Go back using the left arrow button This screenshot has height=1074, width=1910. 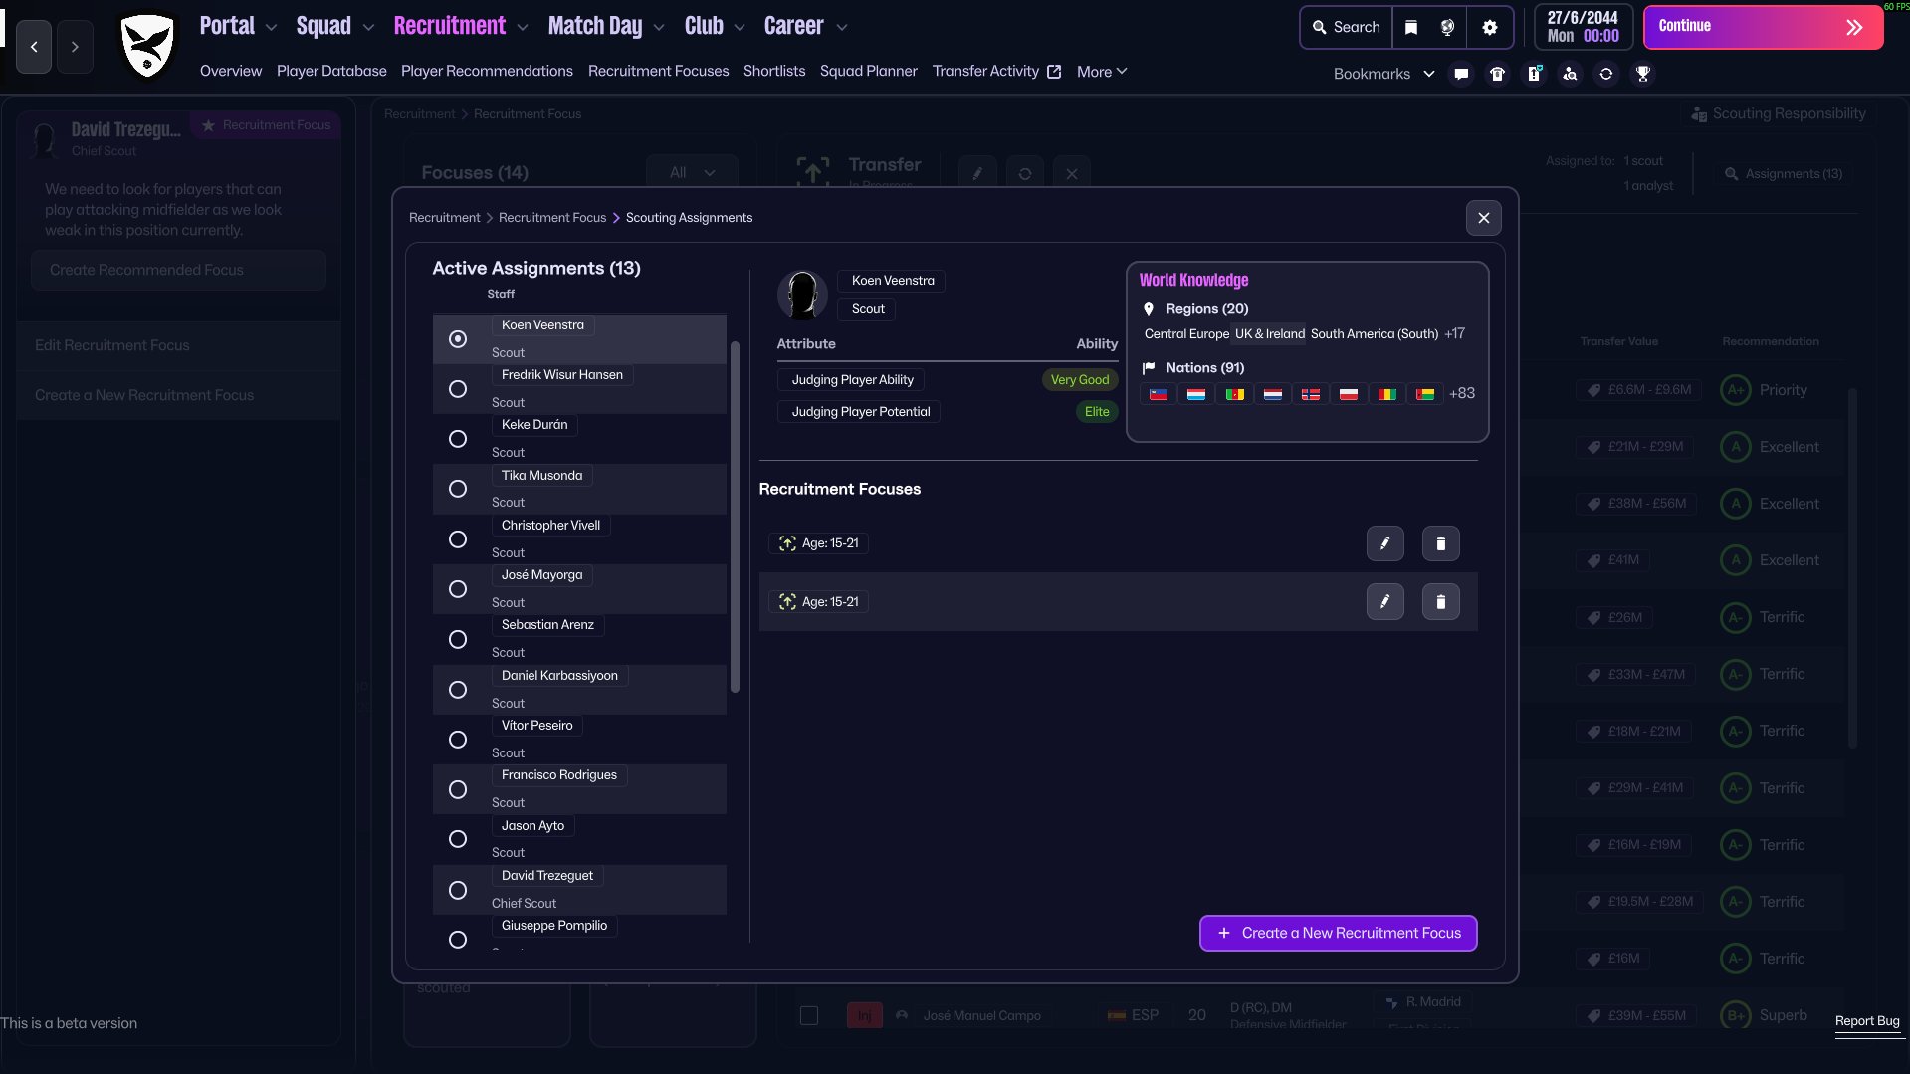[34, 47]
